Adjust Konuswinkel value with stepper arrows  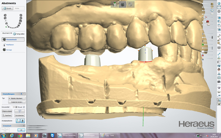pos(16,107)
